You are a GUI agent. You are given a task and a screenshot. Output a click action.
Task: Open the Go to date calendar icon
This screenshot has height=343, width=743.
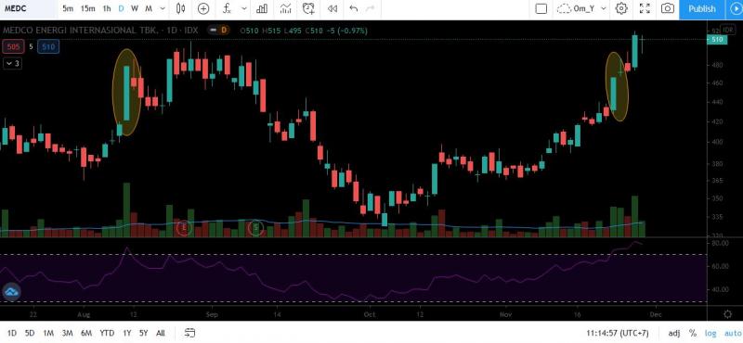click(x=190, y=333)
